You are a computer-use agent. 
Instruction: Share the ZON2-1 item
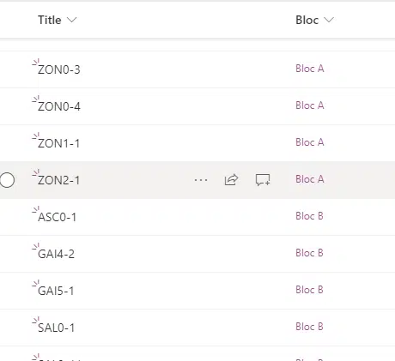pyautogui.click(x=231, y=180)
